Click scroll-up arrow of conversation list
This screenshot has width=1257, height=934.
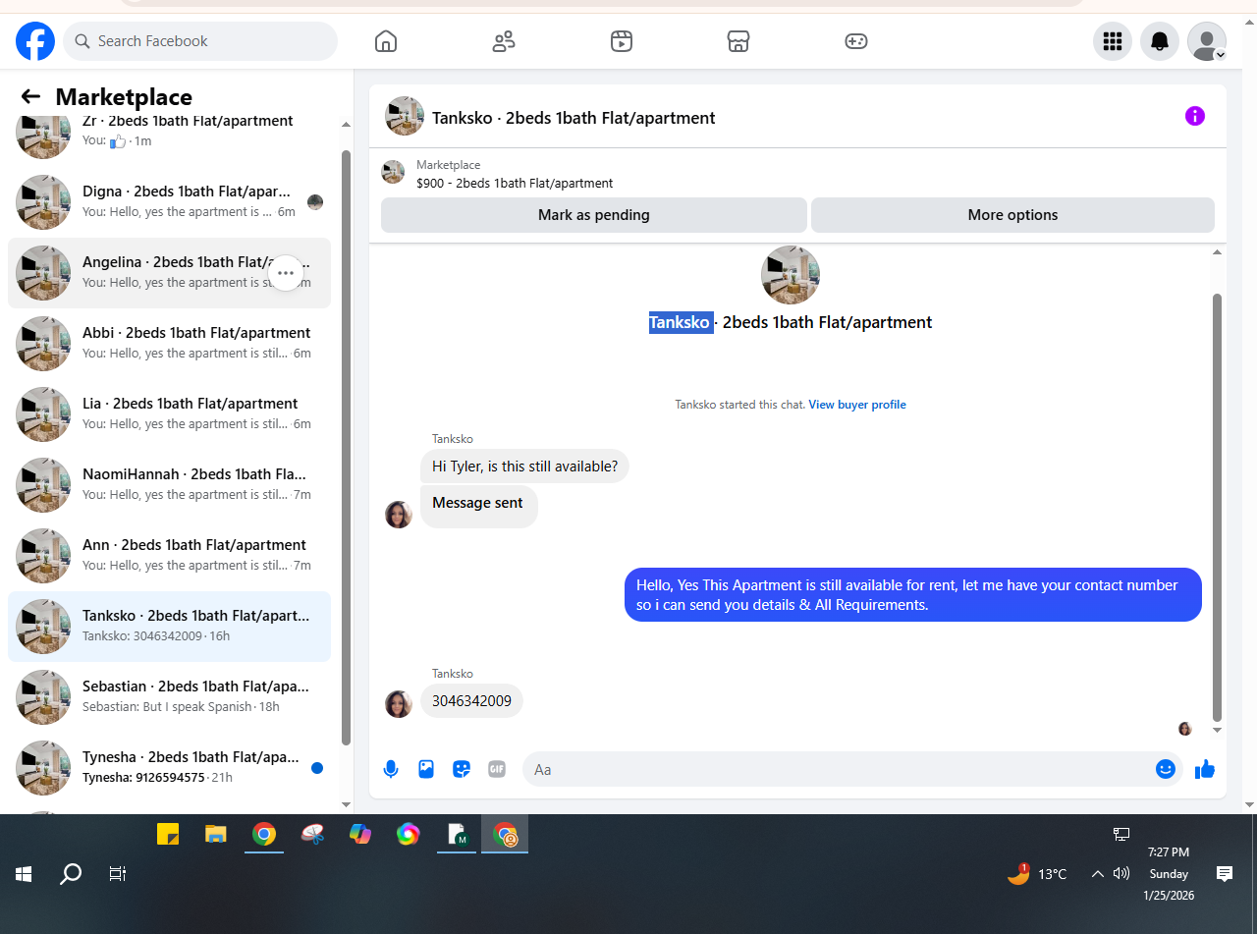point(346,125)
